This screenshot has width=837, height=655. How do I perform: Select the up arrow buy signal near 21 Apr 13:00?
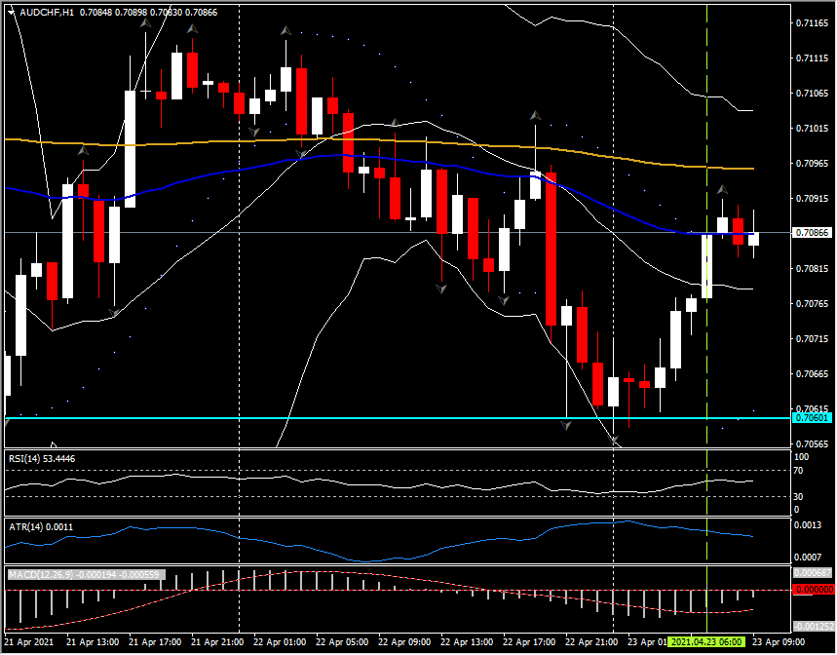click(x=83, y=152)
